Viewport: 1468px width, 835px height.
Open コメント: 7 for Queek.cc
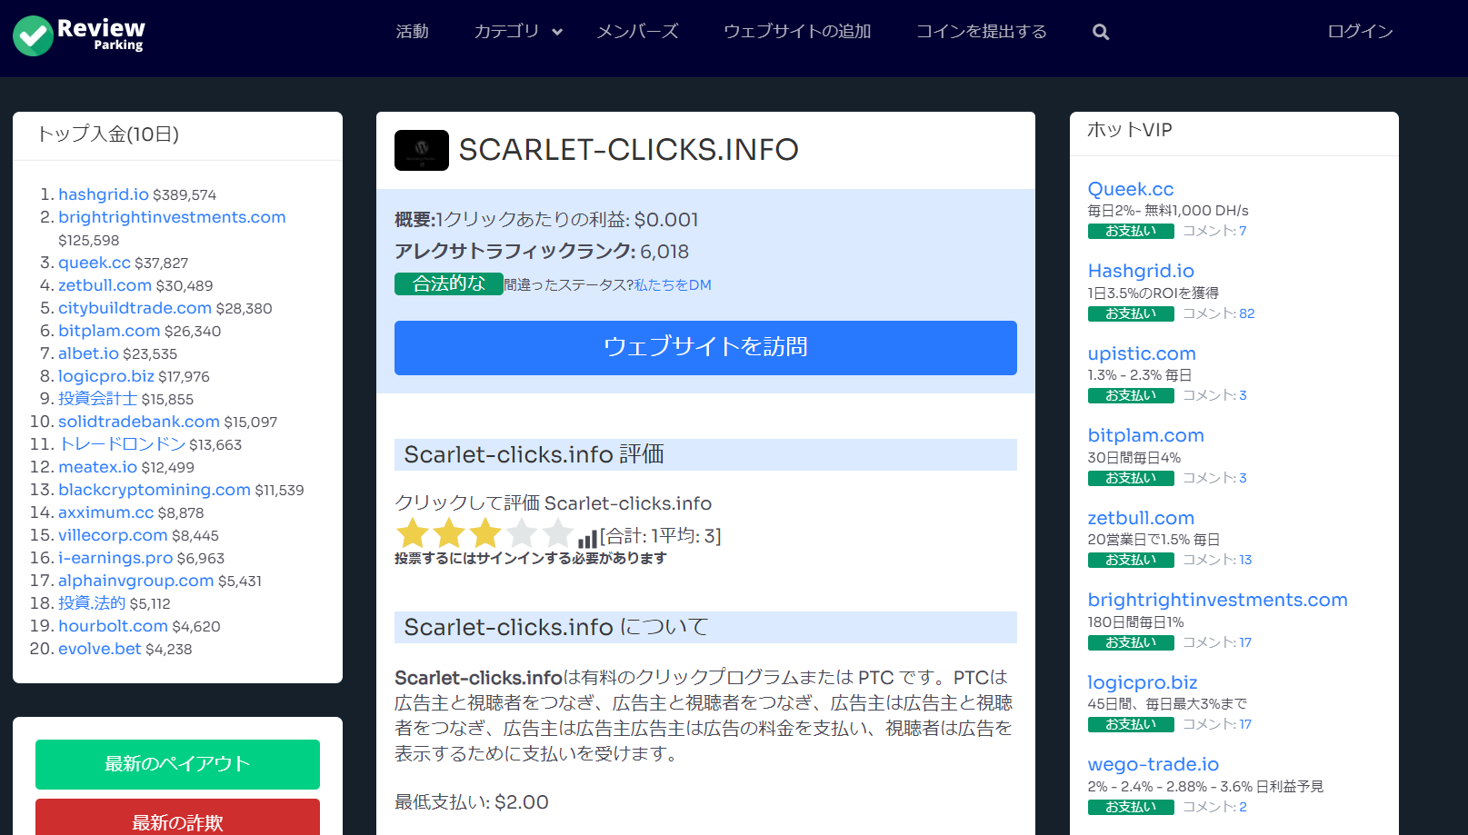point(1214,231)
